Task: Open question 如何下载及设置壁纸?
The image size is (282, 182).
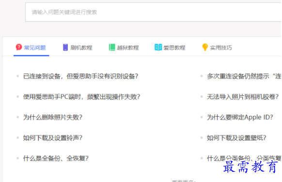Action: pyautogui.click(x=236, y=138)
